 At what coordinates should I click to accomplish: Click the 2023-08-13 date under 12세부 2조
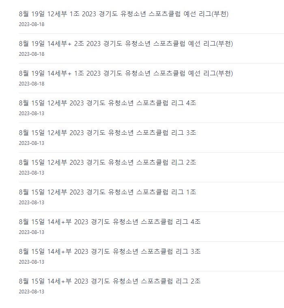click(32, 173)
